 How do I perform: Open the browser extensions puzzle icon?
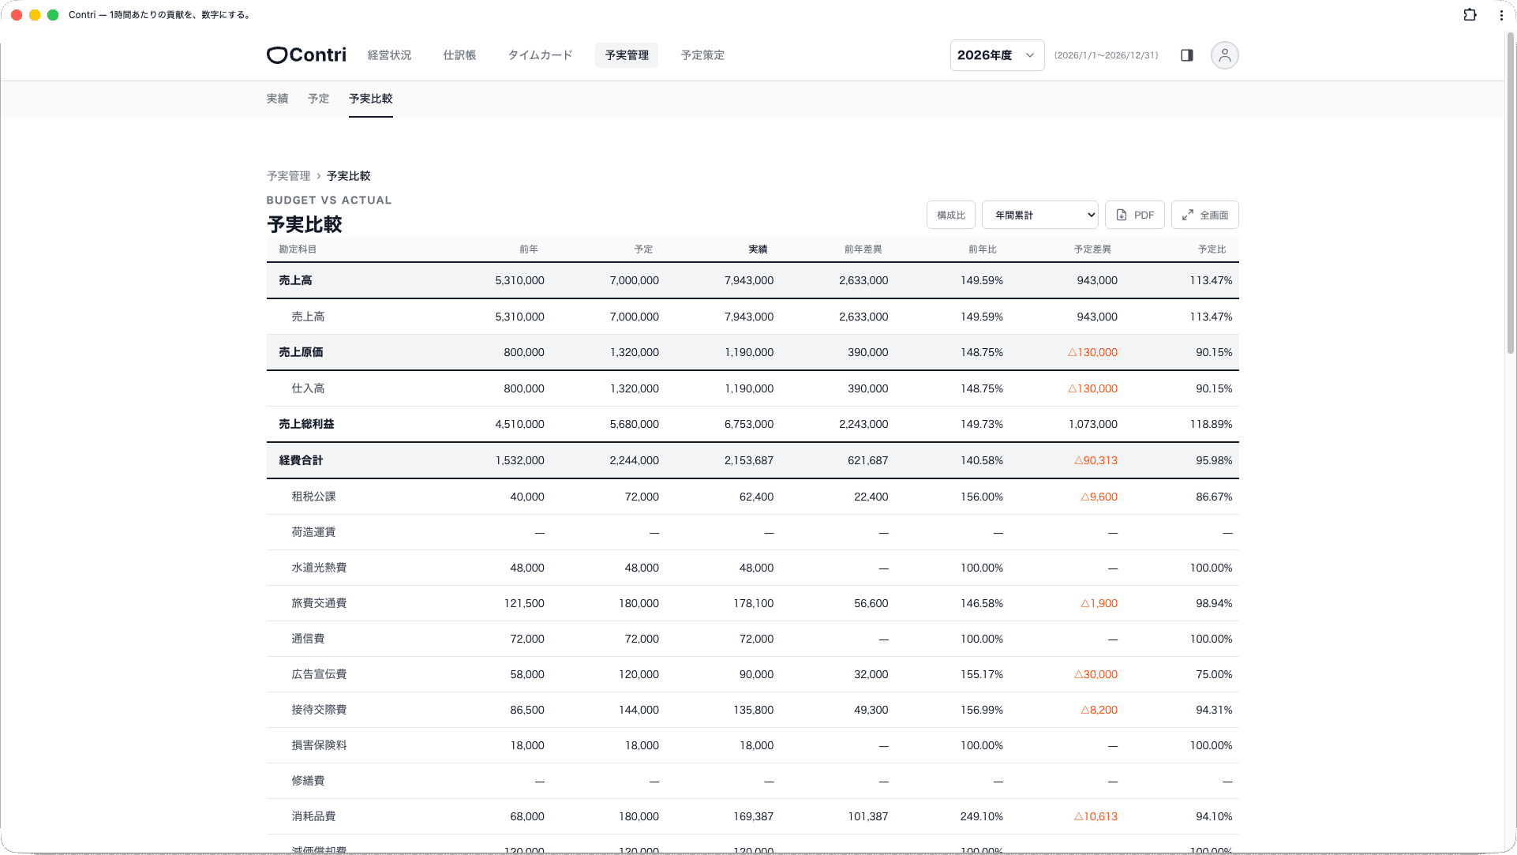click(1470, 15)
